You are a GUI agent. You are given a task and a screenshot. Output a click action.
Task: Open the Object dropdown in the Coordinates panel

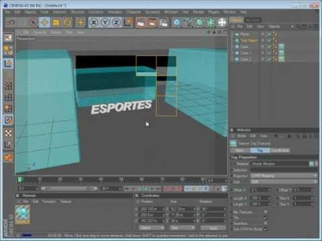[x=152, y=228]
